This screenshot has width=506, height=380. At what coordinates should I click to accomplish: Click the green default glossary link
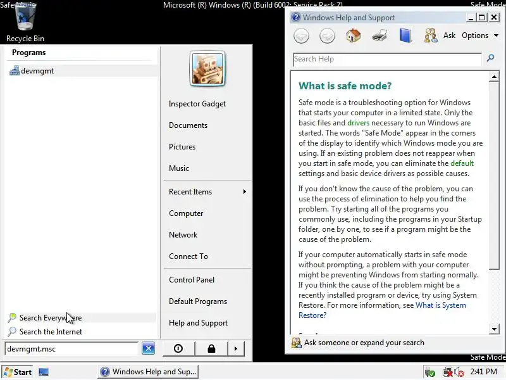click(462, 163)
